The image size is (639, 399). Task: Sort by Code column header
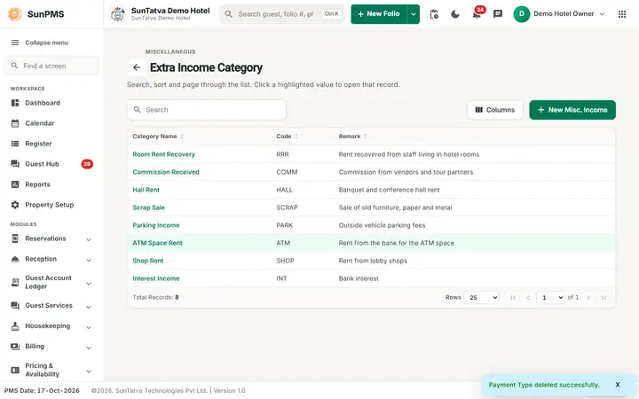287,137
